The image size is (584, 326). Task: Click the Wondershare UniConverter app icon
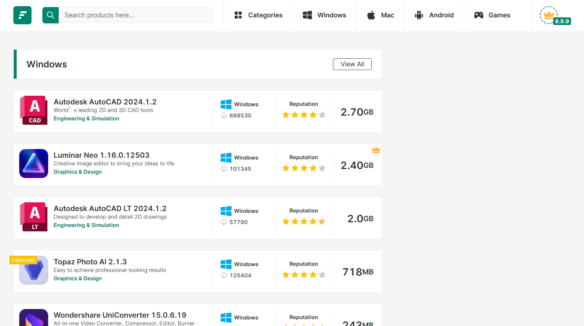34,318
